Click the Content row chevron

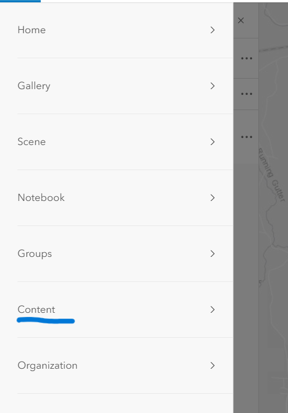point(212,309)
